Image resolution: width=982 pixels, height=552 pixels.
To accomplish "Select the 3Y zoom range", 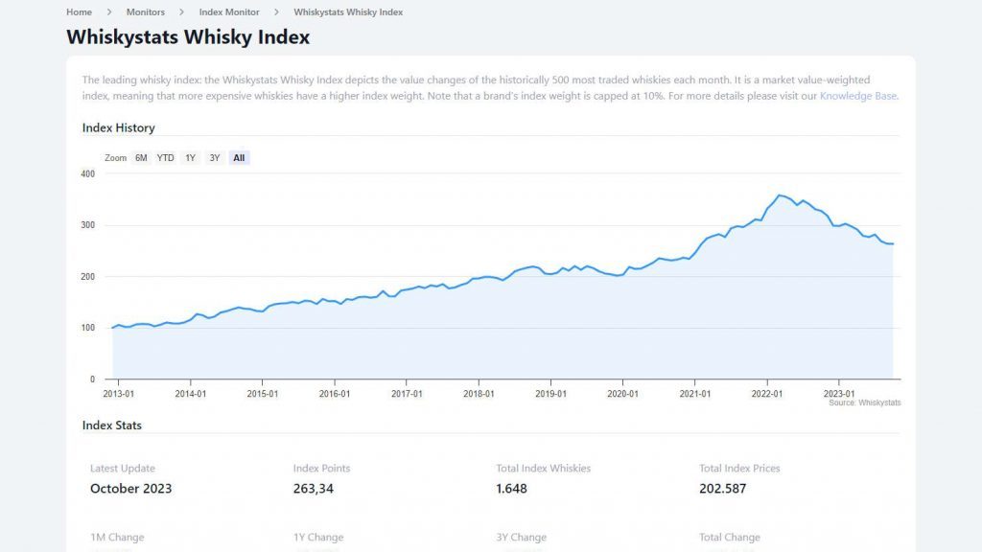I will pos(213,157).
